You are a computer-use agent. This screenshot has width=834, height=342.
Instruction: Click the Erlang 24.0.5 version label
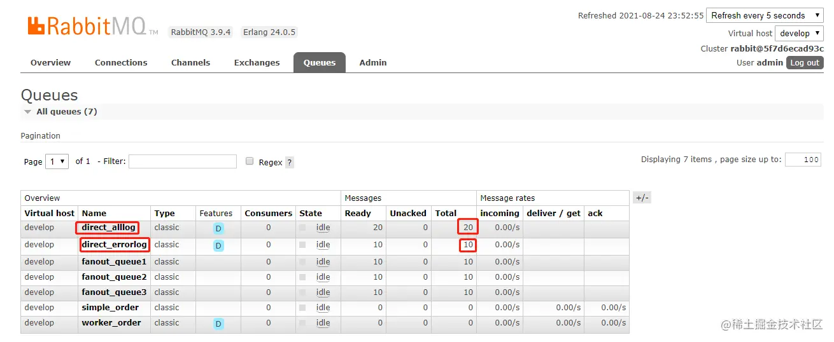[269, 32]
